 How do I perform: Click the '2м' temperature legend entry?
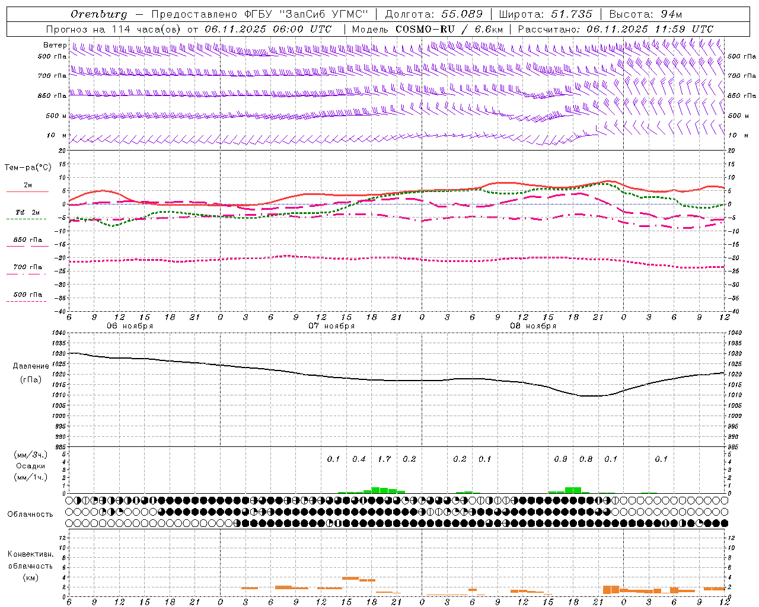click(28, 185)
